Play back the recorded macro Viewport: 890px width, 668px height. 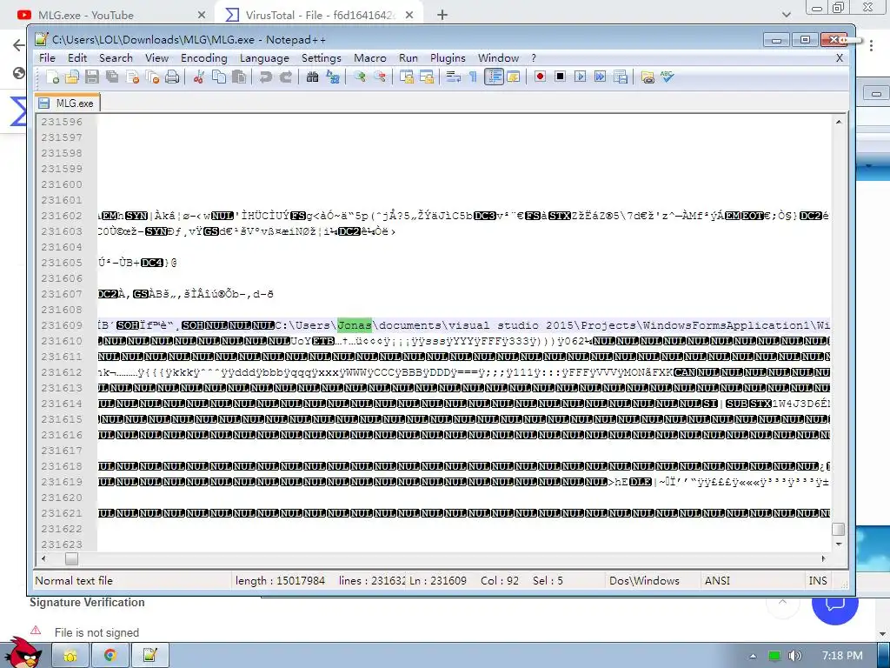tap(580, 77)
